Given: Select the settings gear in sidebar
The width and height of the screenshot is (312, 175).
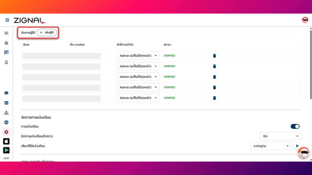Looking at the screenshot, I should point(6,132).
